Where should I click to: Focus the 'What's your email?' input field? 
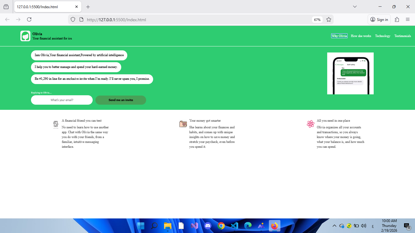[x=62, y=100]
